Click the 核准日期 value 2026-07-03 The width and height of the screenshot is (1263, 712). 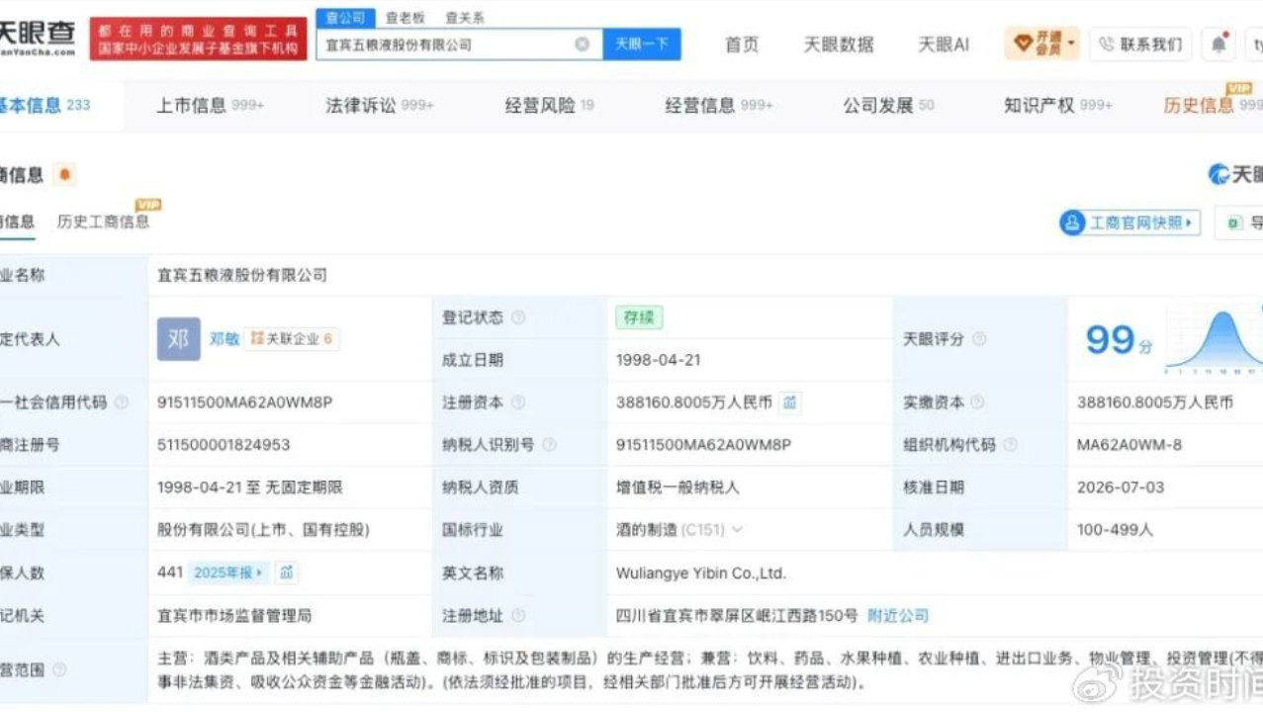coord(1120,488)
